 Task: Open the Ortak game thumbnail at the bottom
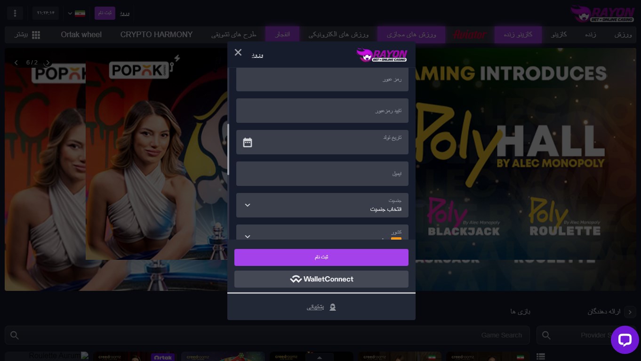[x=135, y=356]
